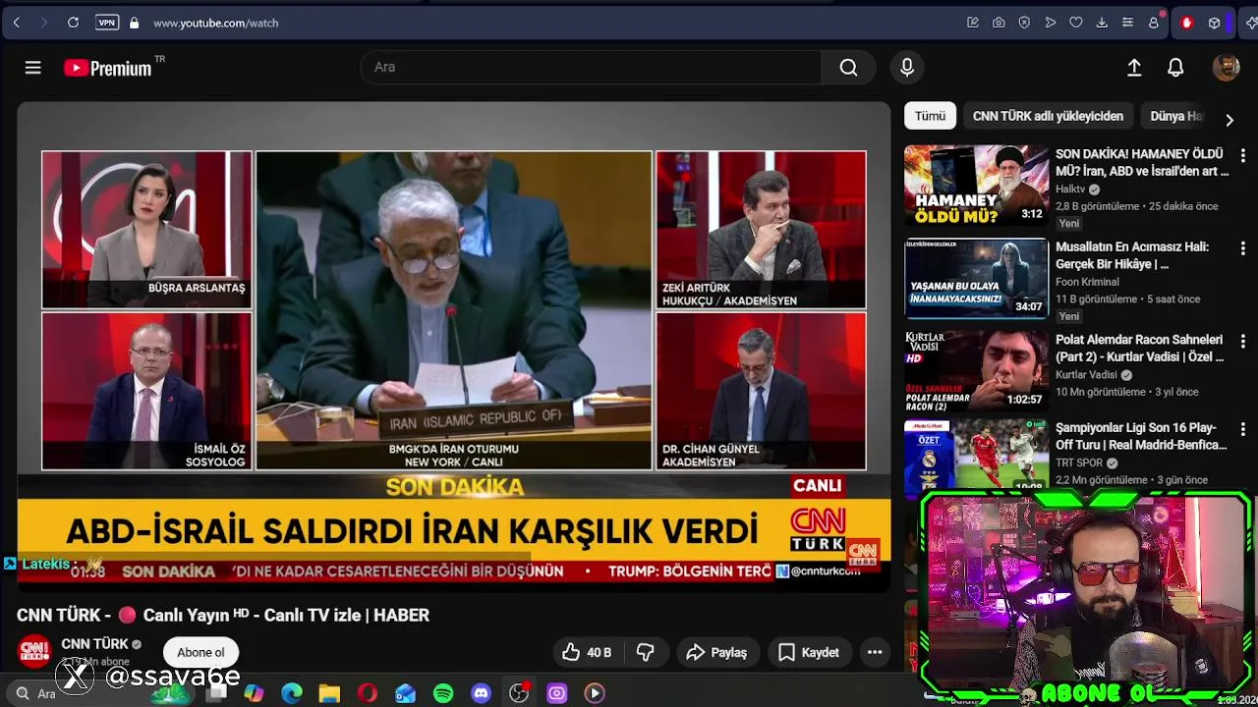Click the CNN TÜRK video player
This screenshot has width=1258, height=707.
pos(454,347)
